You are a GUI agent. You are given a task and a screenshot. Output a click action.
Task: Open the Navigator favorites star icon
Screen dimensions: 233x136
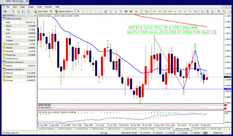(x=18, y=12)
